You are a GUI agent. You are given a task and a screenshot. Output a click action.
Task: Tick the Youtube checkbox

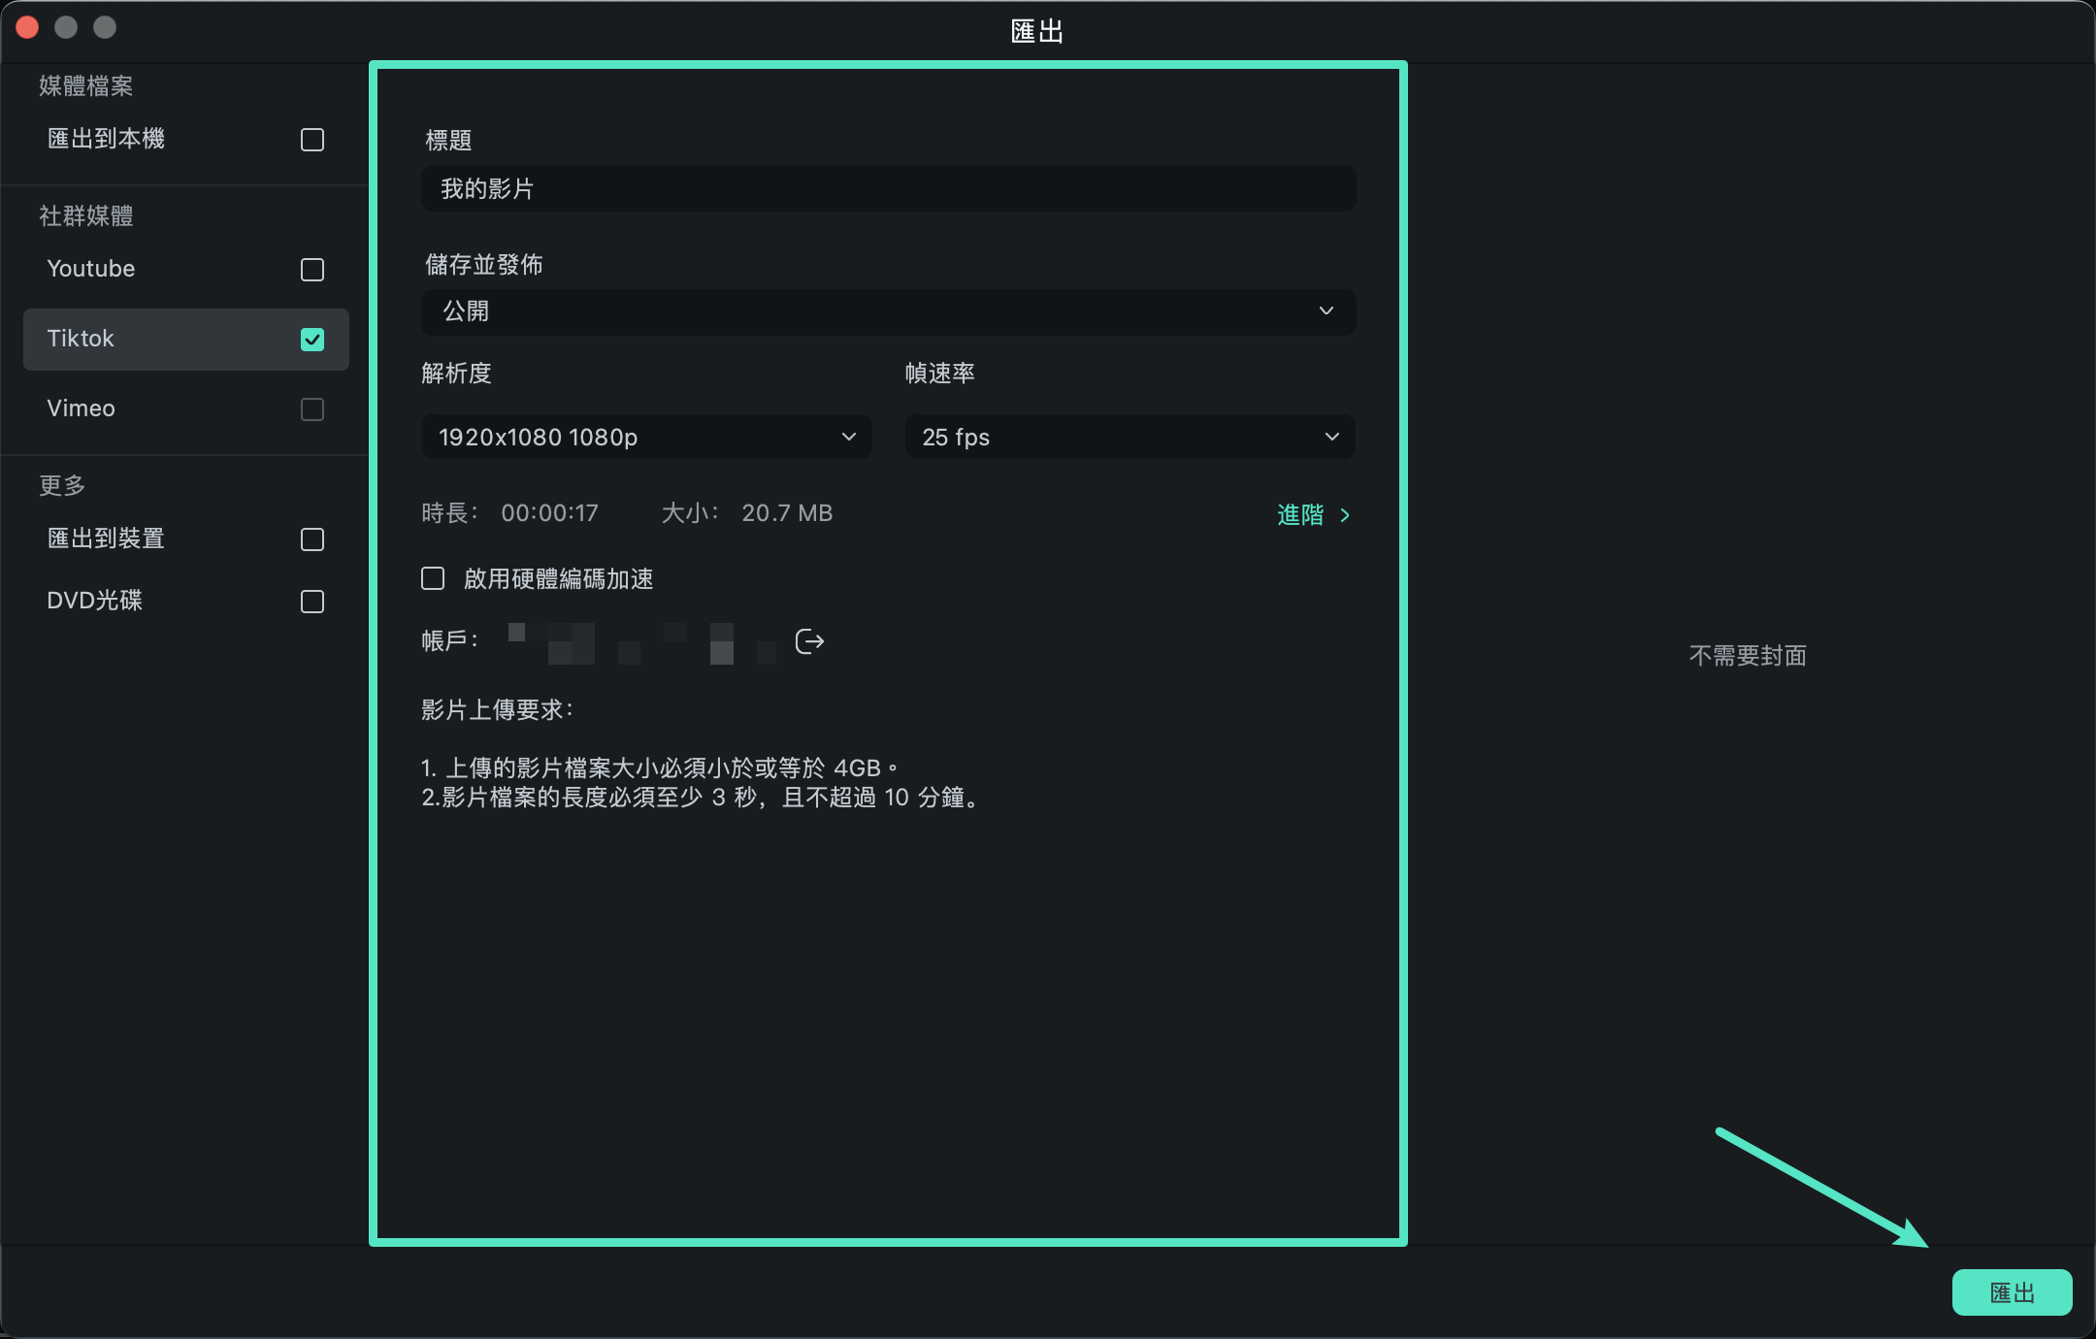pos(312,270)
